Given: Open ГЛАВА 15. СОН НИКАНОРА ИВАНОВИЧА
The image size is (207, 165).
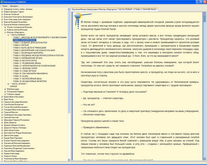Looking at the screenshot, I should click(x=30, y=74).
